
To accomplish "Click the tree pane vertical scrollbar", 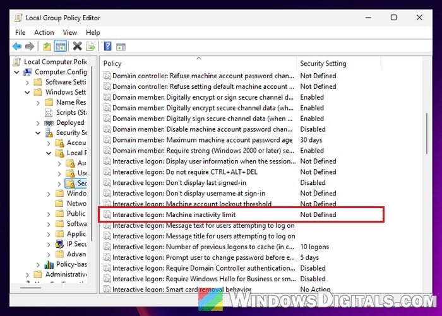I will tap(92, 153).
